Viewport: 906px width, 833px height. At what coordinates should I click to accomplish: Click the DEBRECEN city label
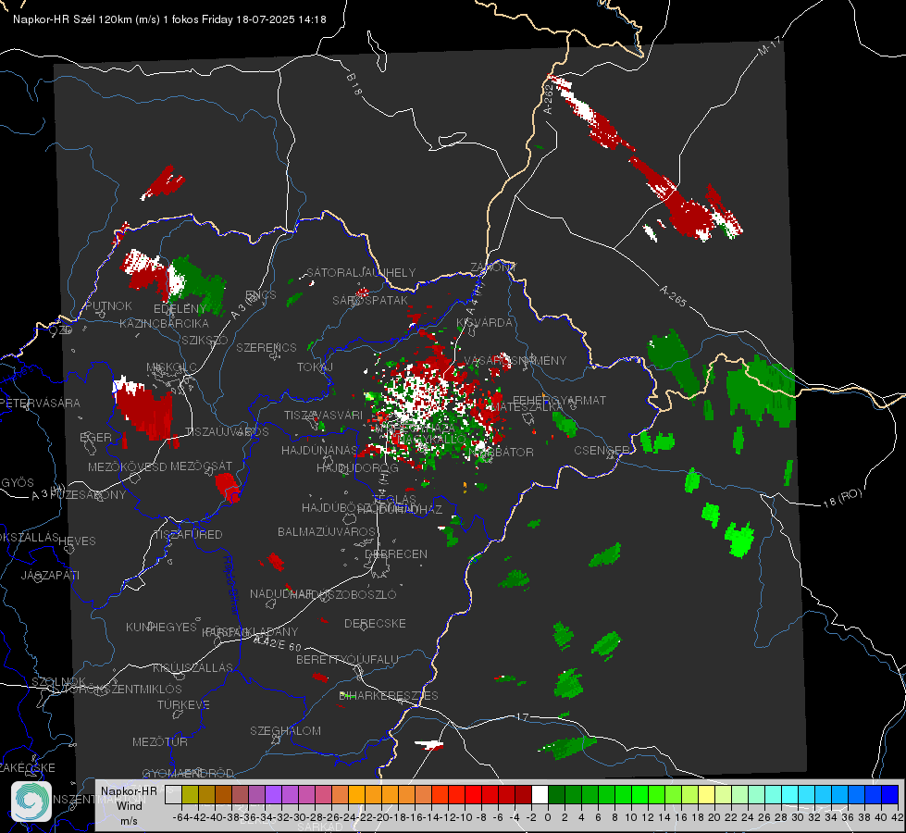tap(396, 553)
